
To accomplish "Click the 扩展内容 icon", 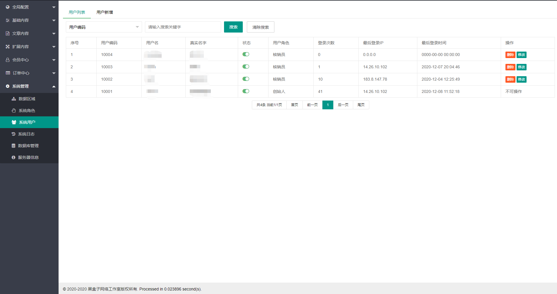I will (x=8, y=47).
